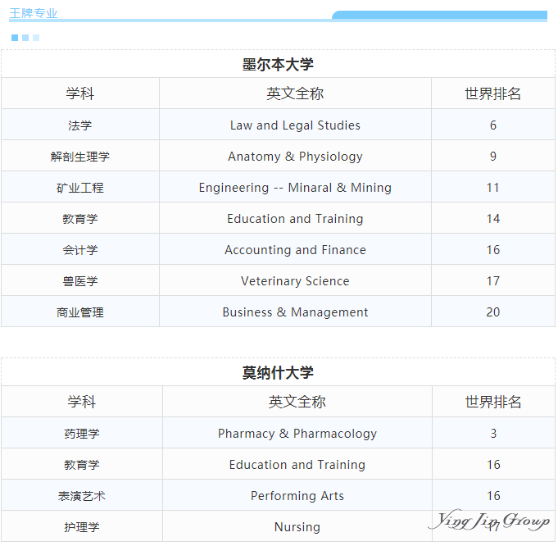The height and width of the screenshot is (546, 558).
Task: Select the 药理学 cell
Action: (82, 433)
